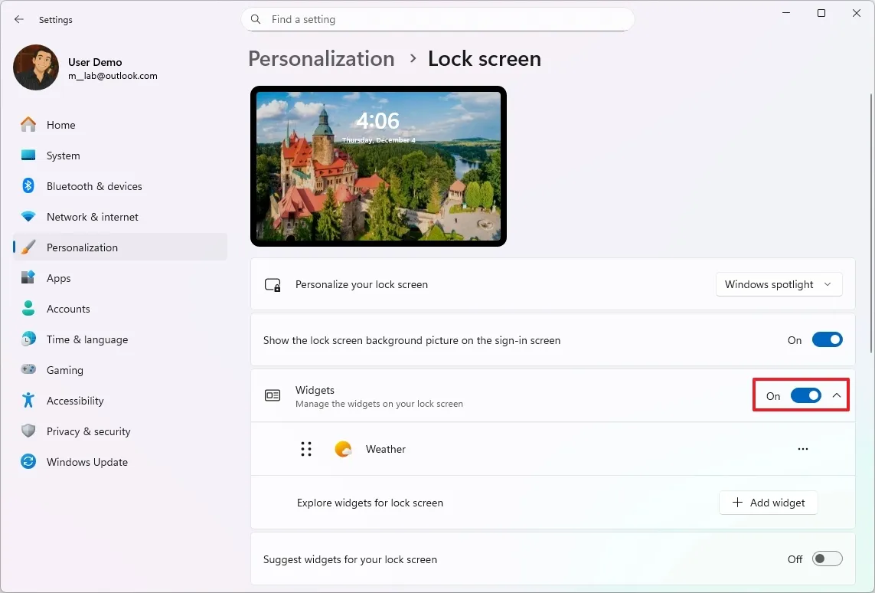Click Personalization in the breadcrumb
Viewport: 875px width, 593px height.
(322, 58)
